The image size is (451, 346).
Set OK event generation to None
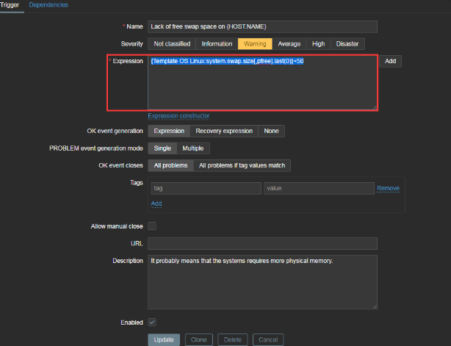271,131
